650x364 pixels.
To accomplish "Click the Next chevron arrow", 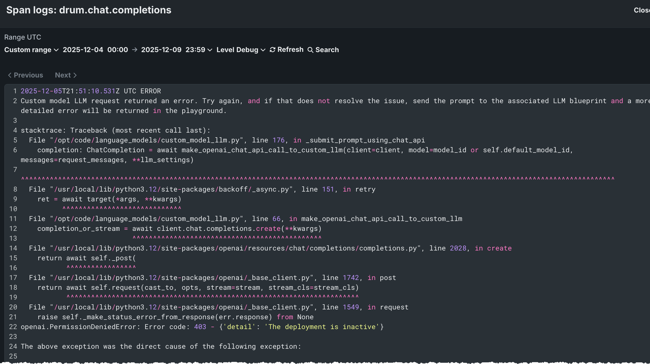I will pos(75,75).
